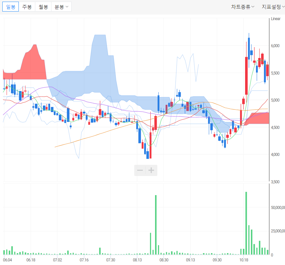Click the 50,000,000 volume axis label

278,207
